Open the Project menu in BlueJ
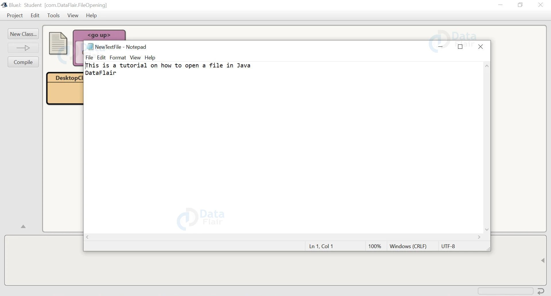The height and width of the screenshot is (296, 551). 15,15
